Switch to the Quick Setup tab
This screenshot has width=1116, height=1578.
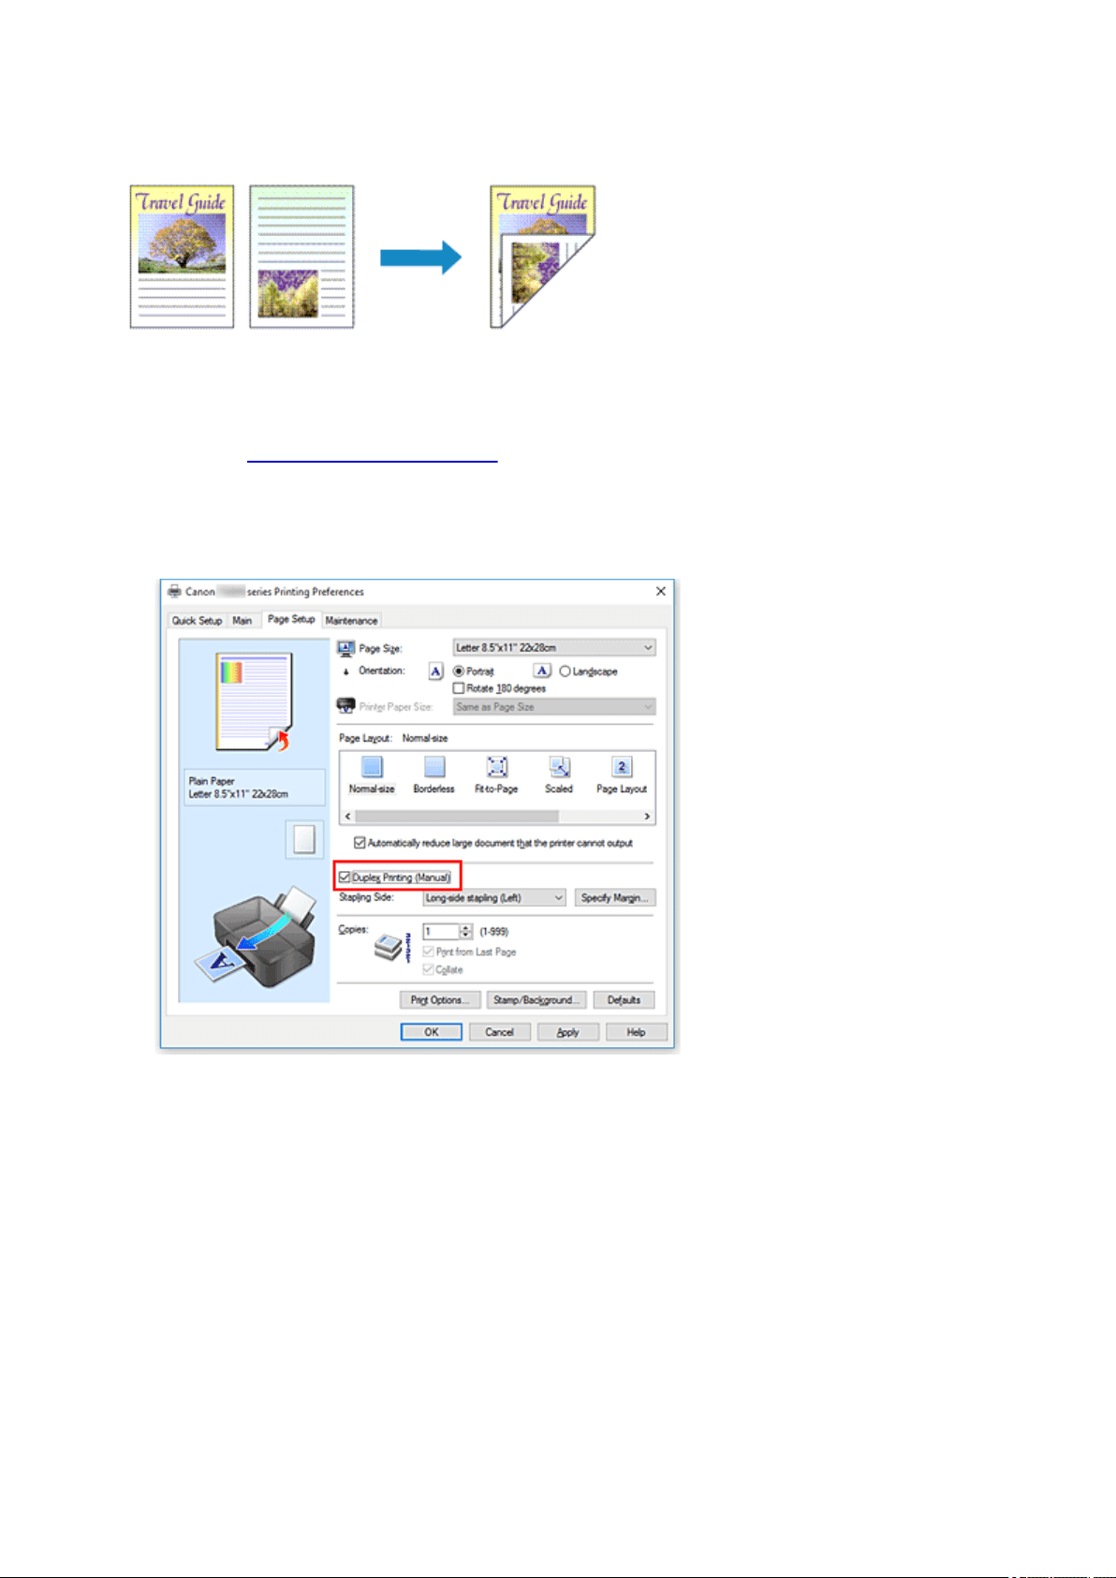point(198,621)
